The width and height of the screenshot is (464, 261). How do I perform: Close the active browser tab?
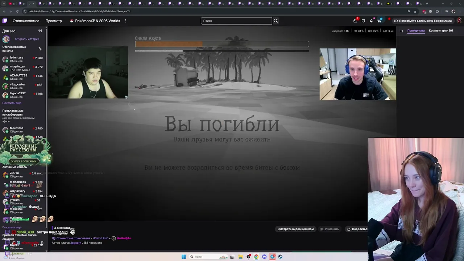33,4
